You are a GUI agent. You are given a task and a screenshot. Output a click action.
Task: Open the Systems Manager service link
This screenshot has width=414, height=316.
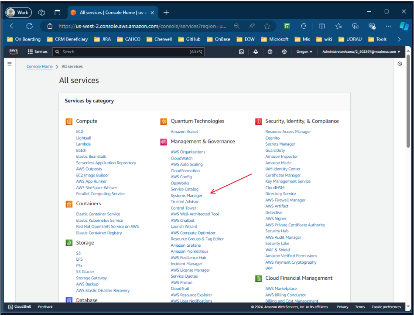click(x=186, y=196)
